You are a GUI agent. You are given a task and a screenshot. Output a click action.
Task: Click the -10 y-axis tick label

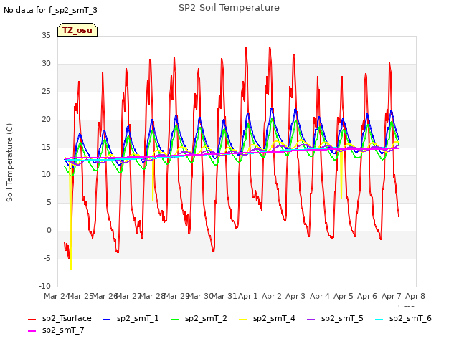[x=44, y=286]
